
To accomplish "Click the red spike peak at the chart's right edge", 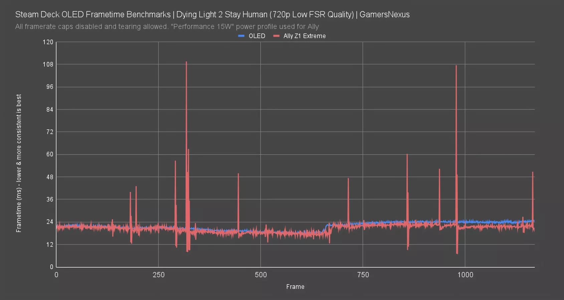I will (533, 173).
